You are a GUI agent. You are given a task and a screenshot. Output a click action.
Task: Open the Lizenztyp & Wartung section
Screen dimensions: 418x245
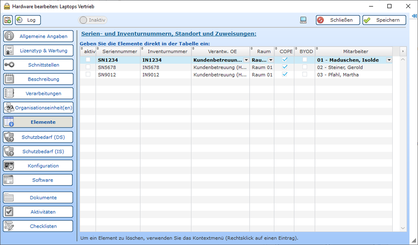38,50
